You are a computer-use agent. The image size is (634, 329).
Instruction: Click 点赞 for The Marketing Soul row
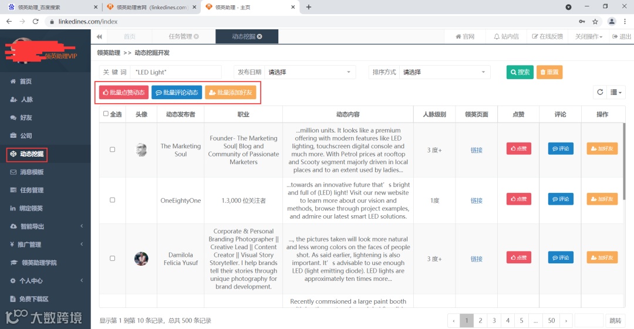[519, 148]
